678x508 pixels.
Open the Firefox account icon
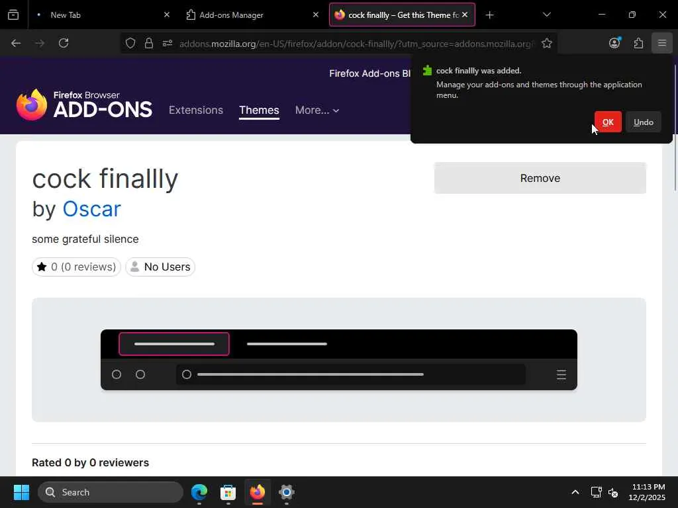[x=614, y=43]
